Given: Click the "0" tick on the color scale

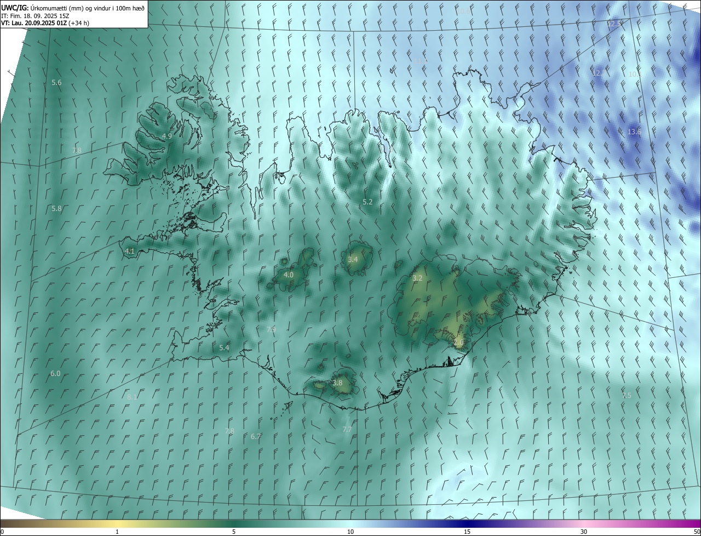Looking at the screenshot, I should pos(2,532).
